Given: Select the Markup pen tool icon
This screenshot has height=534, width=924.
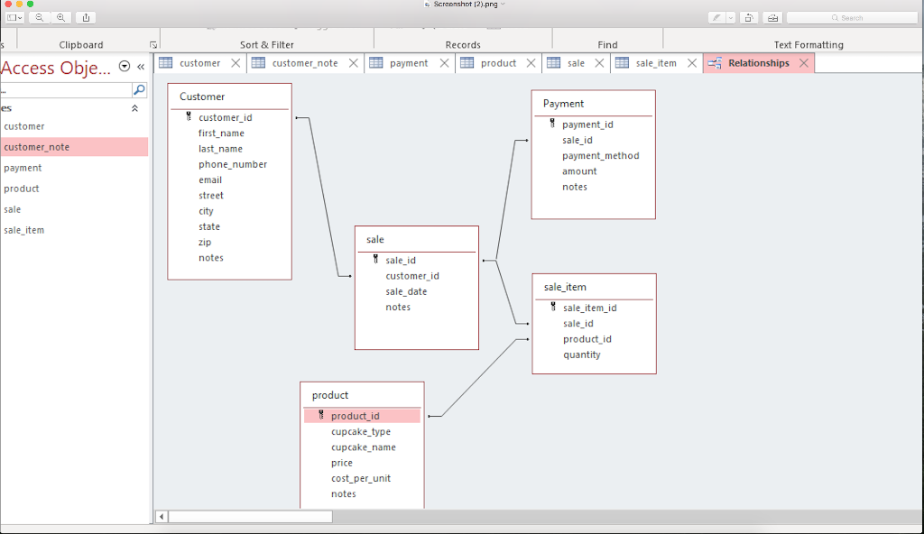Looking at the screenshot, I should pyautogui.click(x=716, y=17).
